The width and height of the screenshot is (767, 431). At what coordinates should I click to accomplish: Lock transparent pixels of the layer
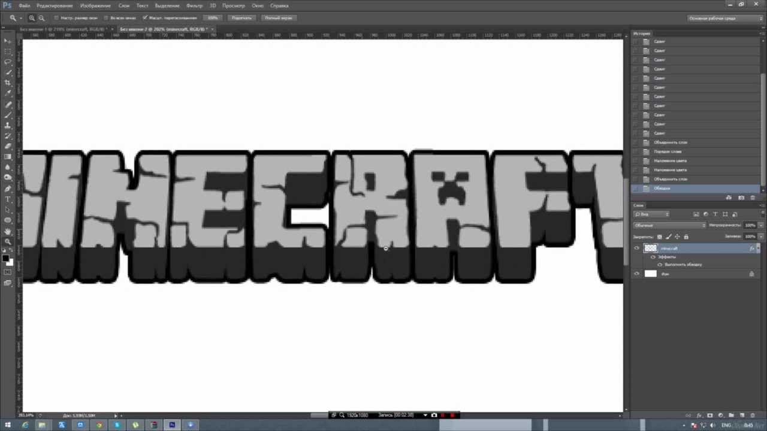[660, 236]
